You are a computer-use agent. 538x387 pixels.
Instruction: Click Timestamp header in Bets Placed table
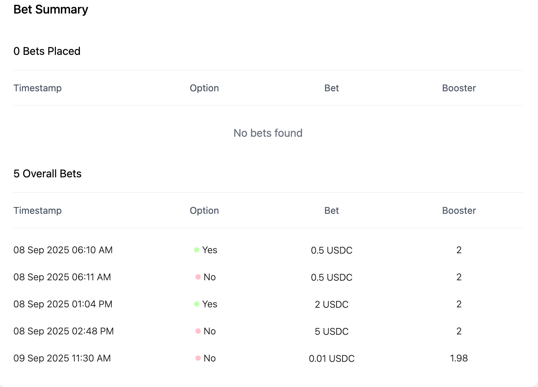pos(38,88)
